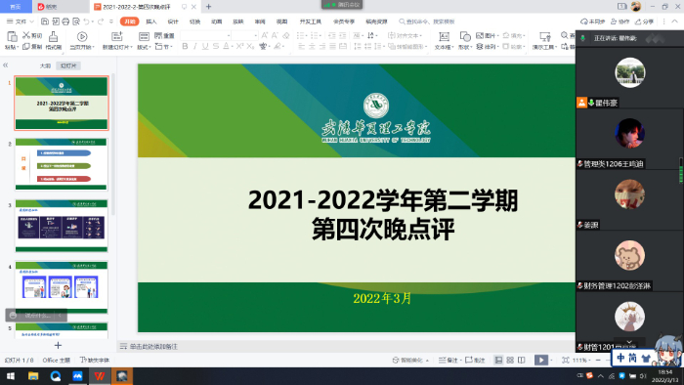Click the Share button top right
The image size is (684, 385).
(644, 21)
